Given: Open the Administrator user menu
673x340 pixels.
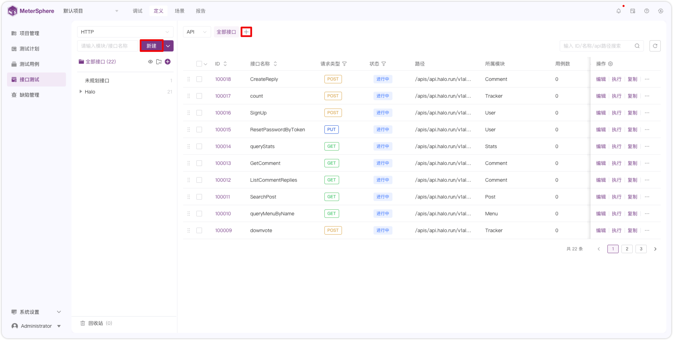Looking at the screenshot, I should point(36,326).
